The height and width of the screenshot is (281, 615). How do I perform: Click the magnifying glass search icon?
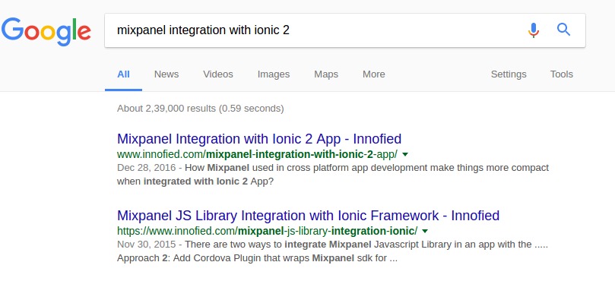pos(563,30)
